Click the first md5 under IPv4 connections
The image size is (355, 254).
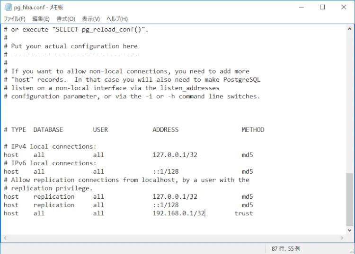(x=247, y=155)
